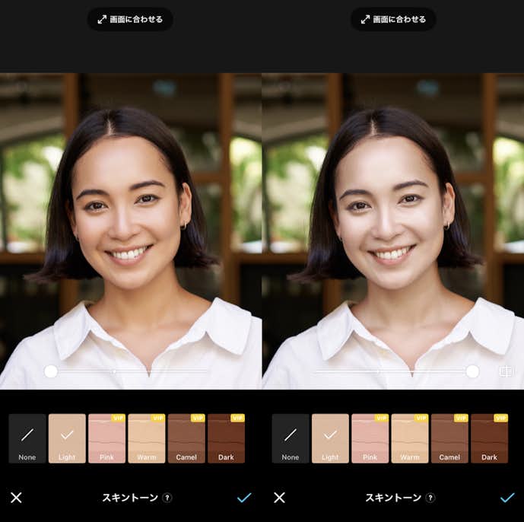Click the intensity slider handle on right photo
Viewport: 524px width, 522px height.
pos(472,371)
